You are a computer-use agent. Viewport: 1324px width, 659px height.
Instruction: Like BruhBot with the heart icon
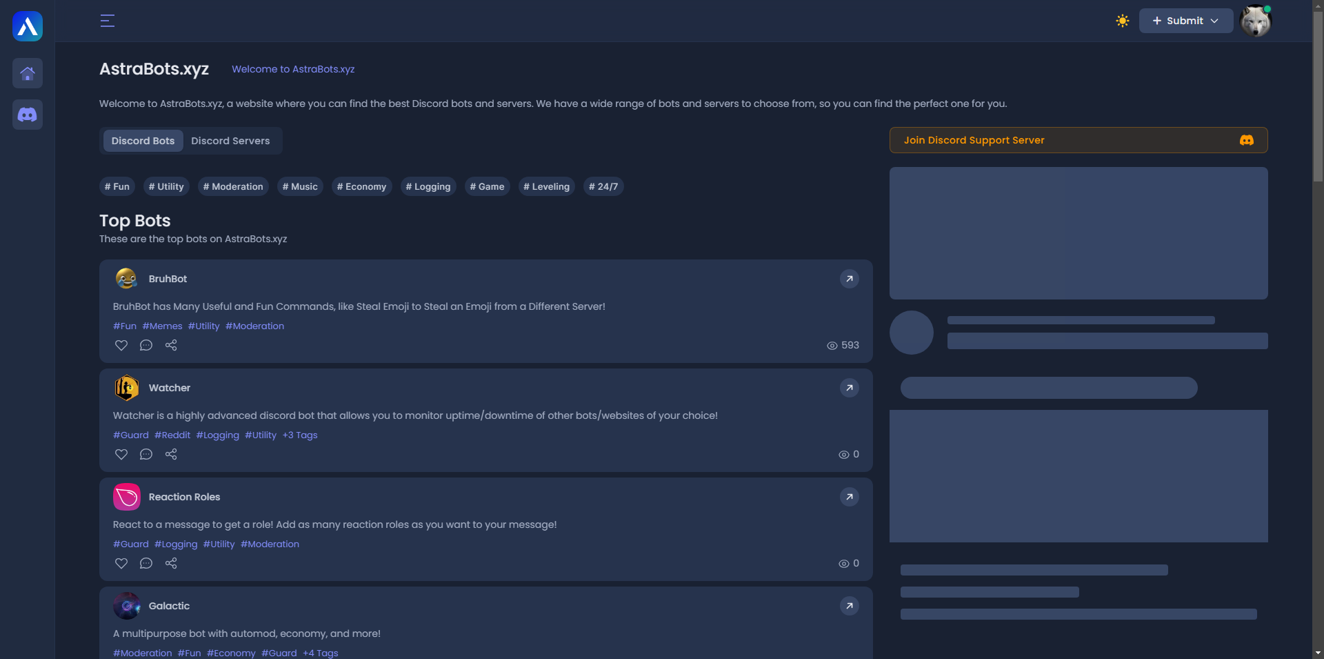coord(121,345)
